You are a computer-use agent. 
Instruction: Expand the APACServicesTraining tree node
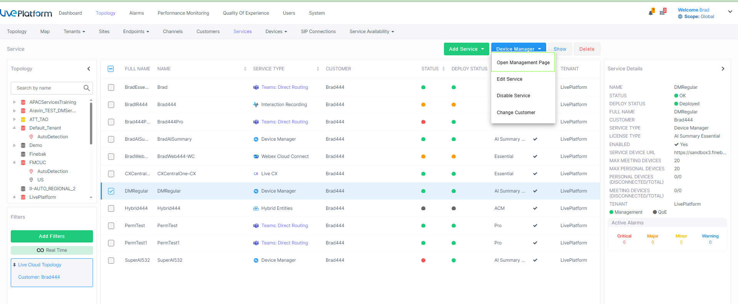14,102
